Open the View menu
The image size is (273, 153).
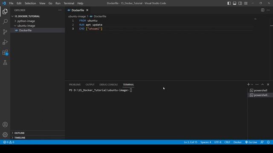[x=42, y=3]
